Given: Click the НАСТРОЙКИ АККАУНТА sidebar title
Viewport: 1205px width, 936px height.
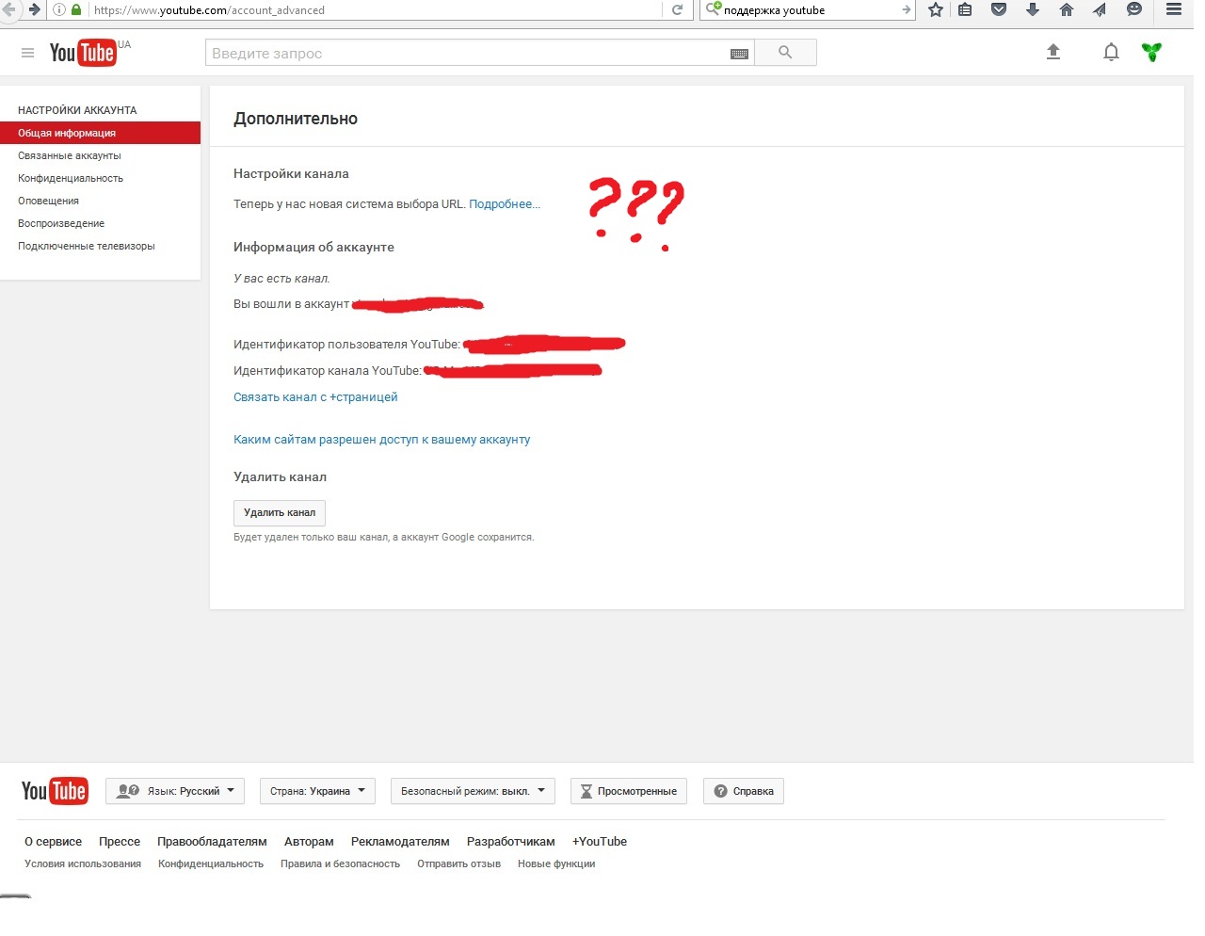Looking at the screenshot, I should (77, 110).
